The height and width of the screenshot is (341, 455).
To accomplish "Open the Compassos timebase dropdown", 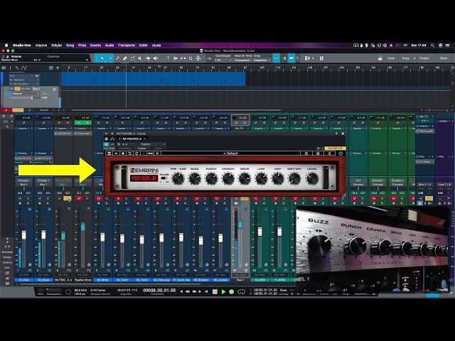I will pos(243,60).
